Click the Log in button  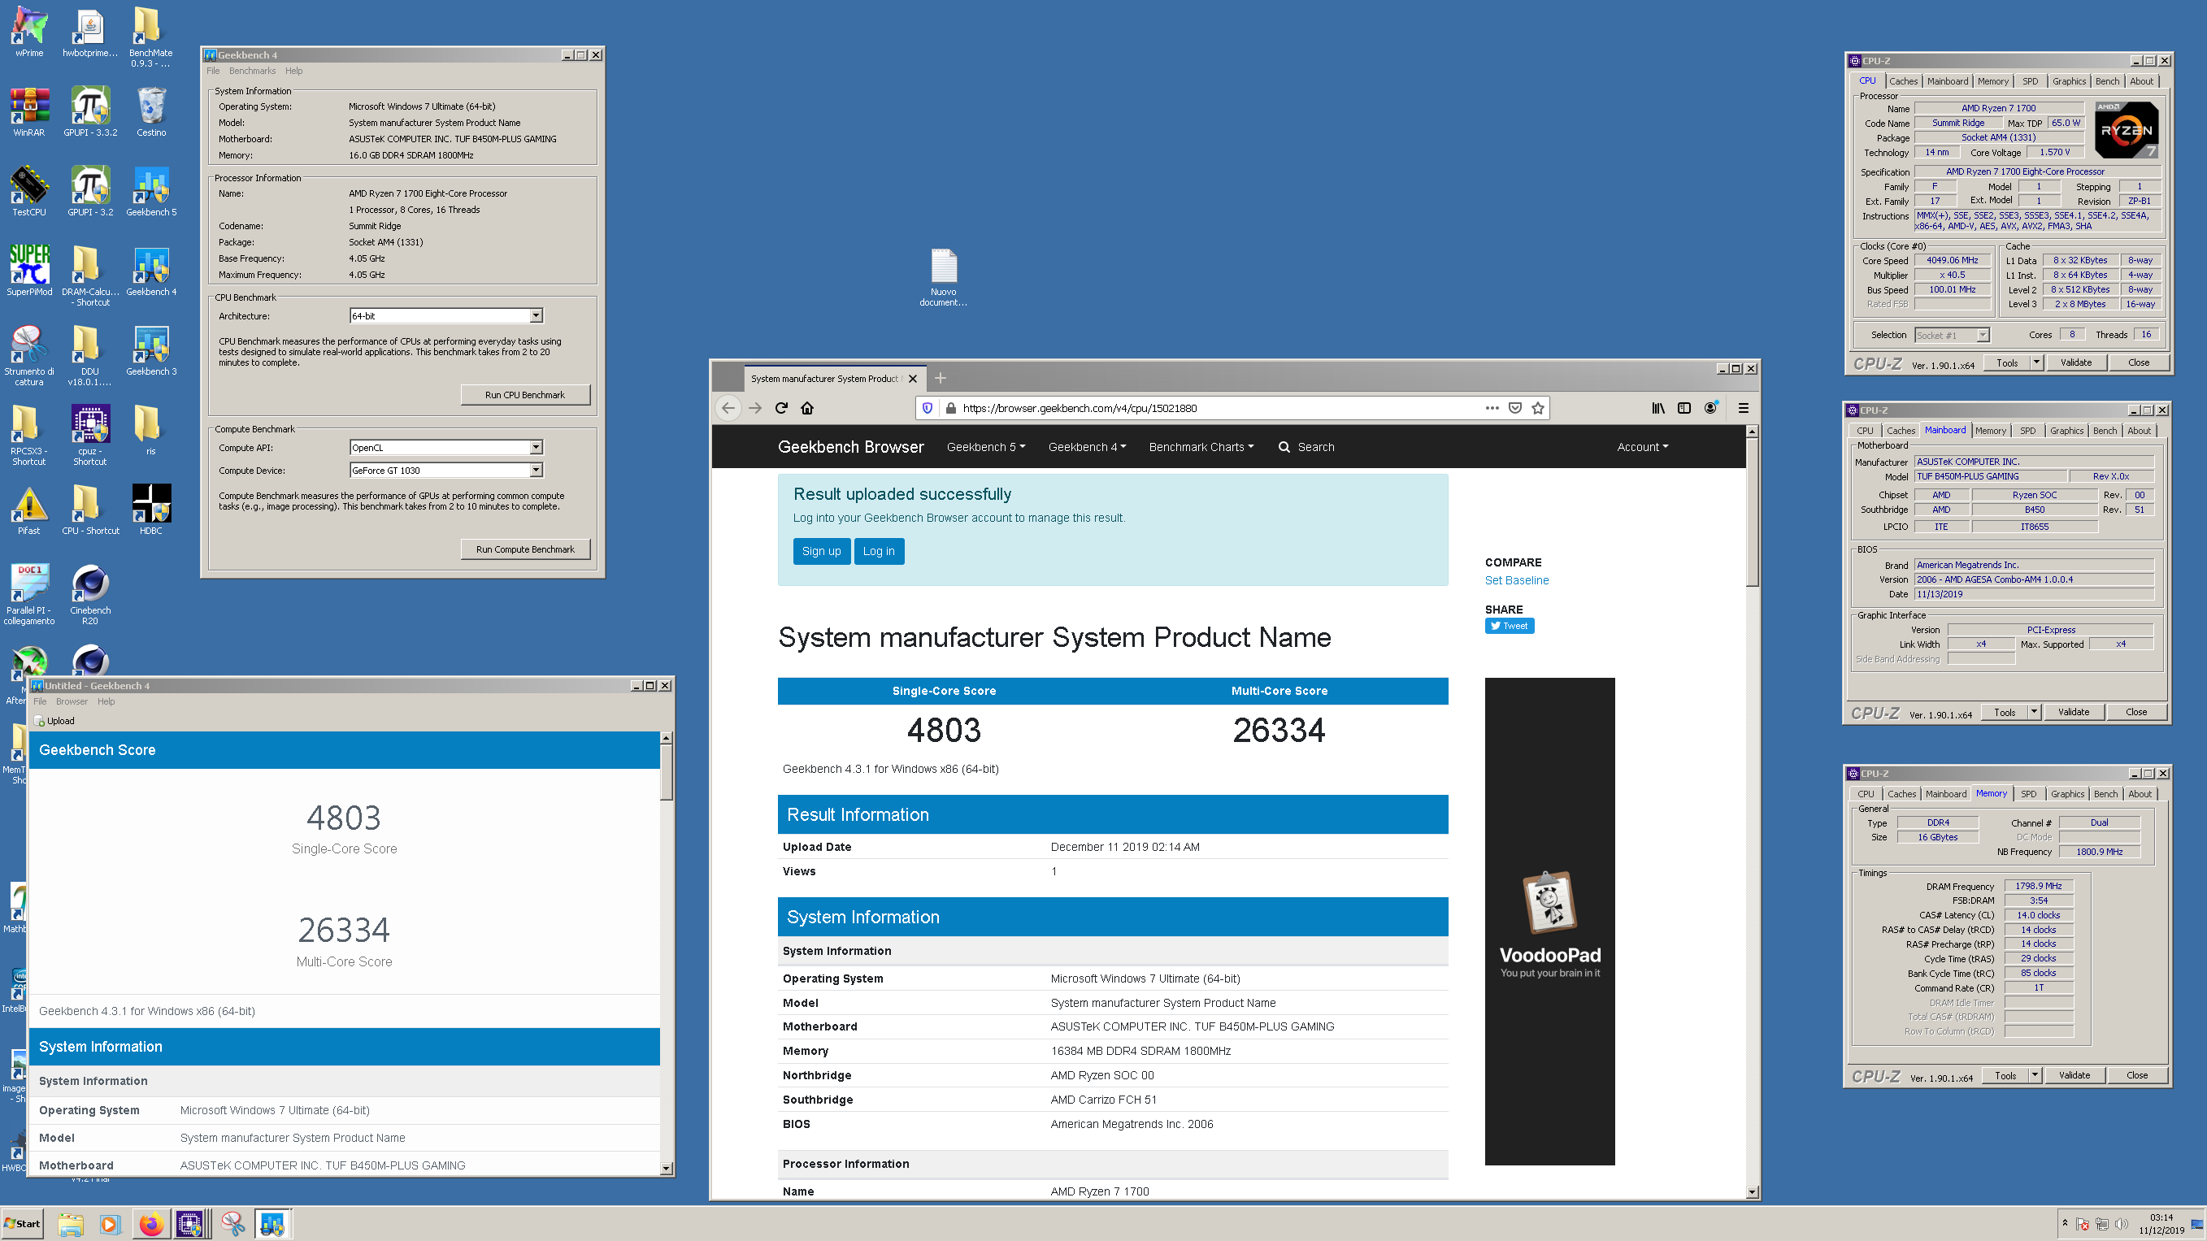click(878, 551)
